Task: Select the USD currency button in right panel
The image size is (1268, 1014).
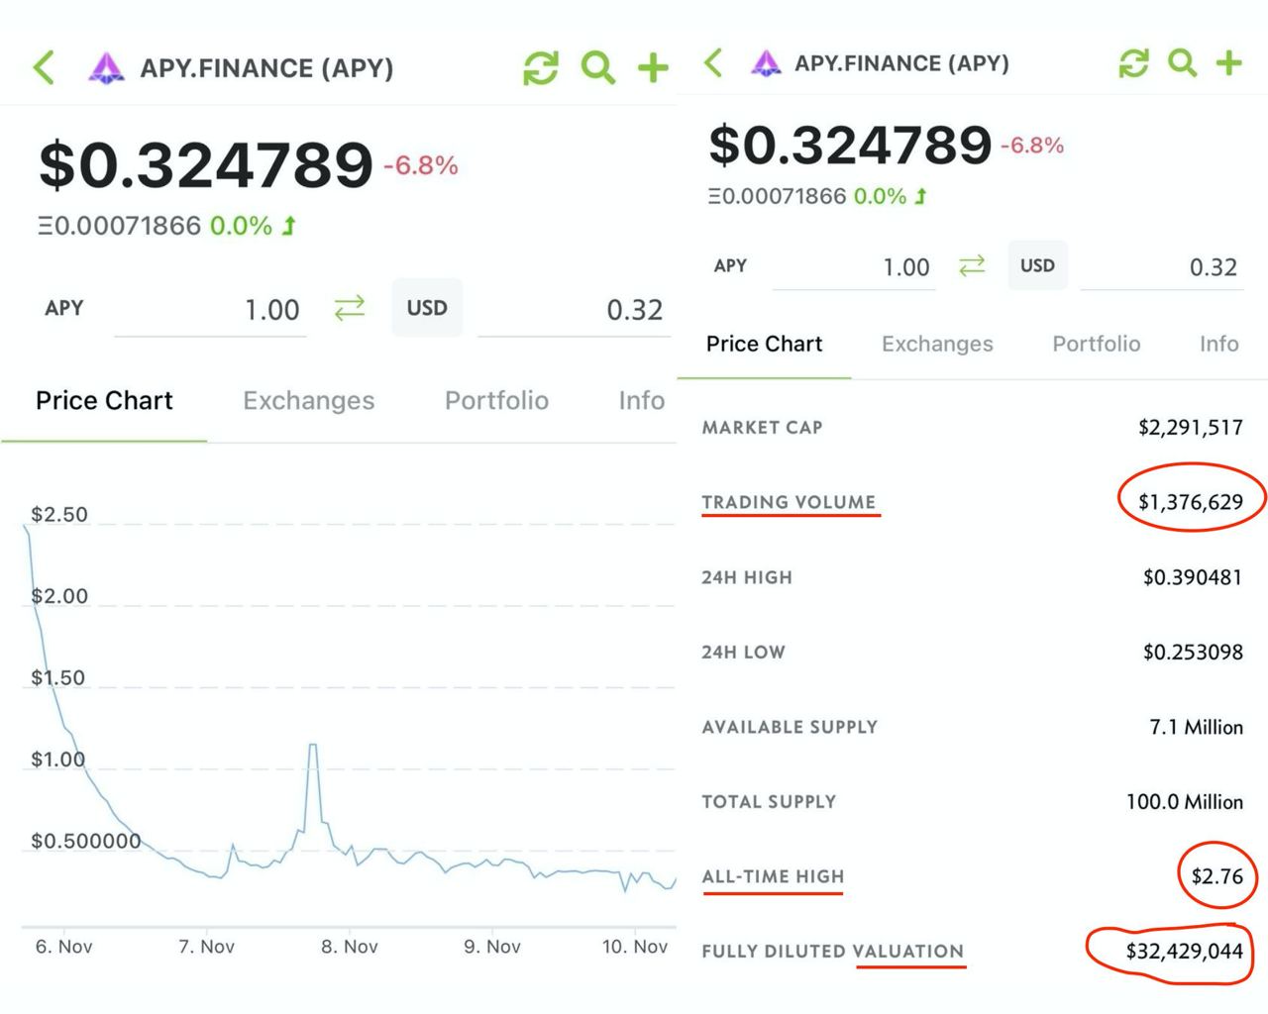Action: pos(1037,265)
